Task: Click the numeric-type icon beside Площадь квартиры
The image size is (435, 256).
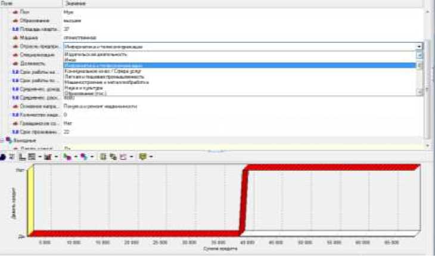Action: [15, 29]
